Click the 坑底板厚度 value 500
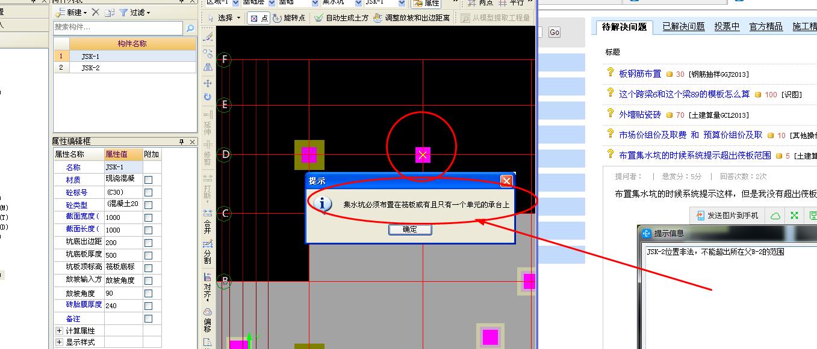 (x=123, y=255)
